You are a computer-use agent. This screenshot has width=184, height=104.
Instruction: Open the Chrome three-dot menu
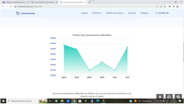click(x=181, y=6)
